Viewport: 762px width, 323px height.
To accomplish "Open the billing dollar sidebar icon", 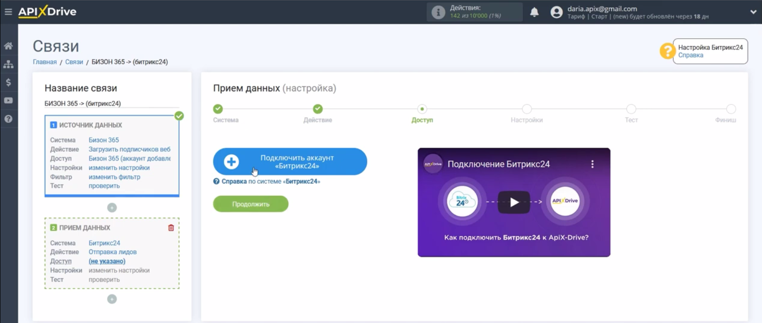I will coord(8,82).
